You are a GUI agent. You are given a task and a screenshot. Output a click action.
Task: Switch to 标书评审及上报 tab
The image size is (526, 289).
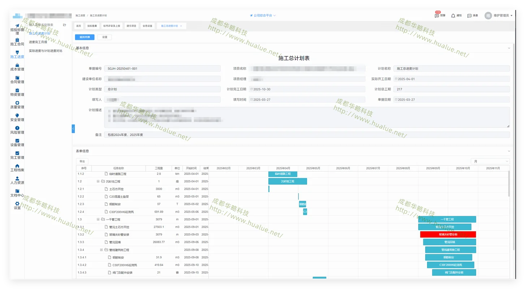(x=112, y=26)
